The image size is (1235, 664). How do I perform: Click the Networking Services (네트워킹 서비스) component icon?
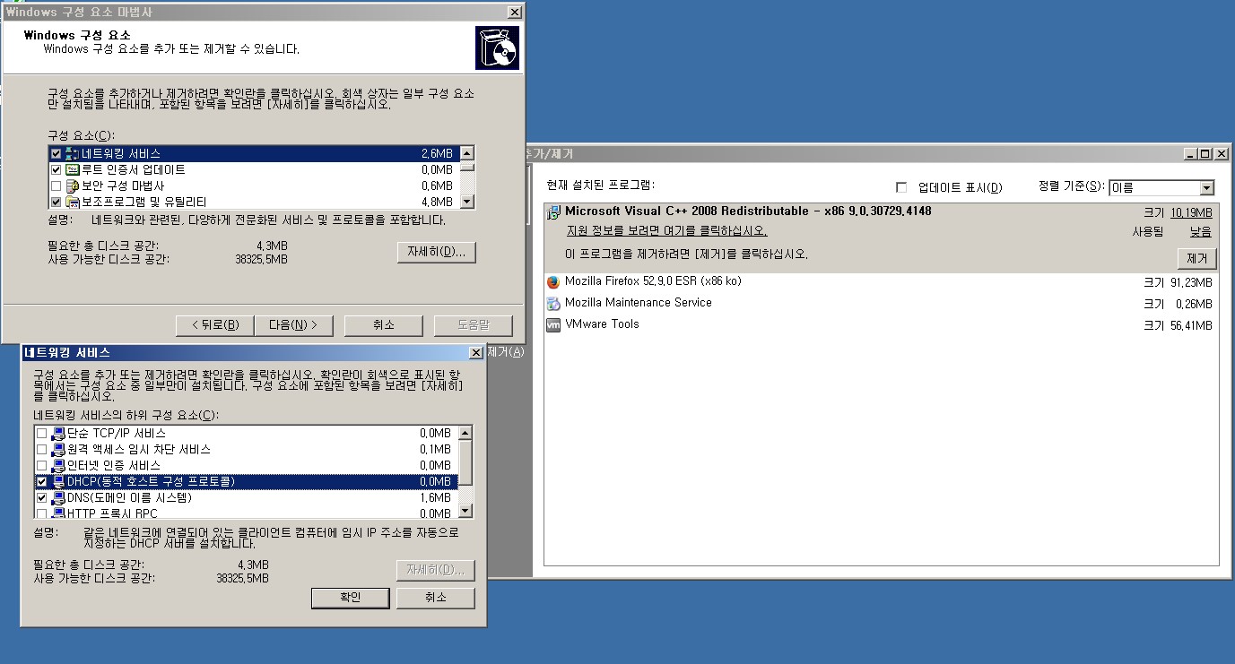pos(73,154)
